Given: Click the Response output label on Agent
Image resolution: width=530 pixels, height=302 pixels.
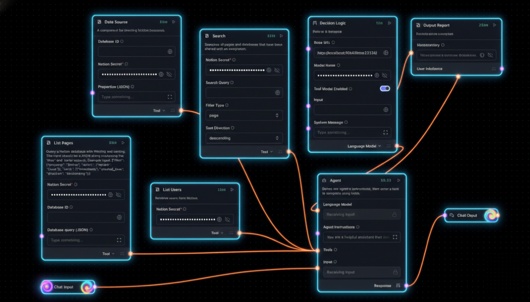Looking at the screenshot, I should [x=382, y=285].
